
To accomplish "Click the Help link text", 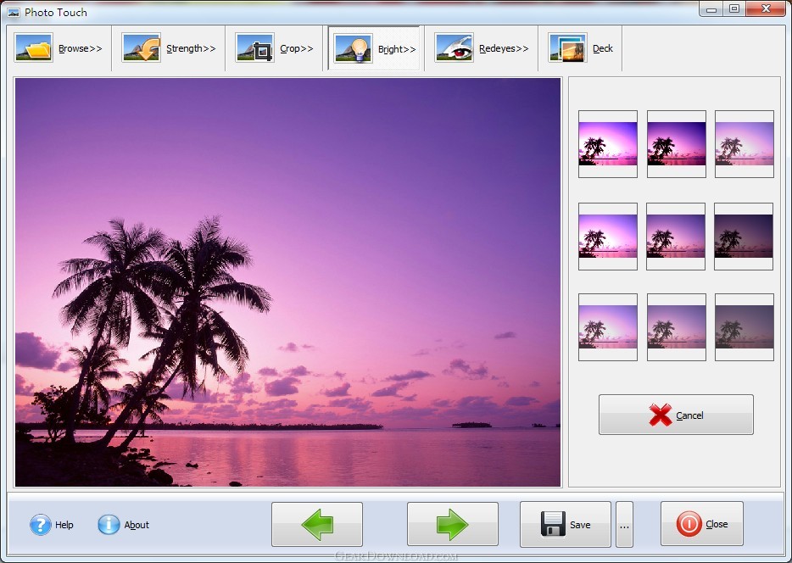I will pos(64,525).
